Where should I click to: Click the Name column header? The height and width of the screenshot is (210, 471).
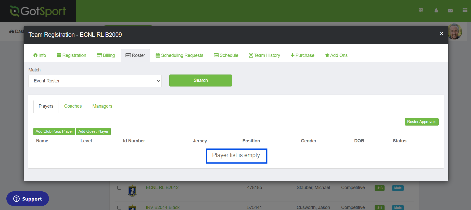pyautogui.click(x=42, y=141)
